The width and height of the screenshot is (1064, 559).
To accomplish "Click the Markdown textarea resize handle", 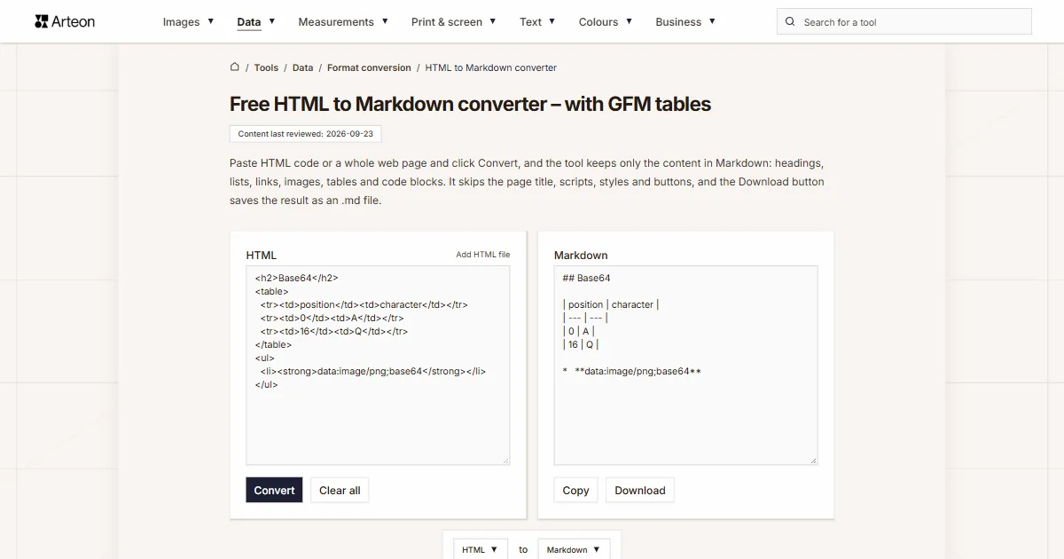I will pyautogui.click(x=813, y=461).
